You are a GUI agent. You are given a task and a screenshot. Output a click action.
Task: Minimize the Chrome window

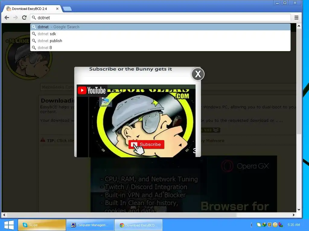(x=277, y=3)
